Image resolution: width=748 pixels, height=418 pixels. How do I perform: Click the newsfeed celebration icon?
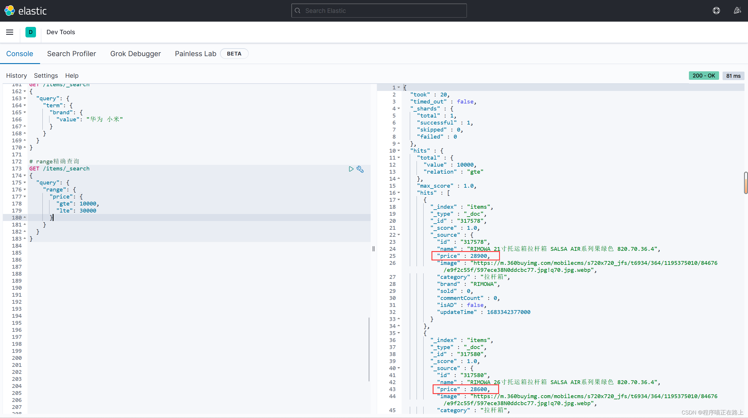tap(737, 11)
